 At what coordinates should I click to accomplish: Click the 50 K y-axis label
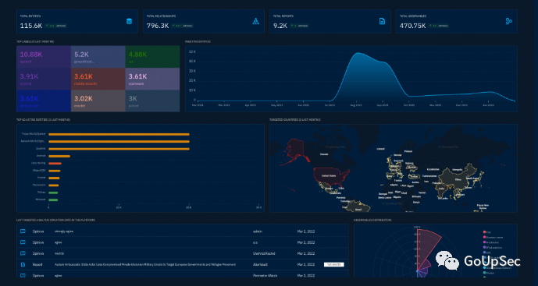[193, 51]
